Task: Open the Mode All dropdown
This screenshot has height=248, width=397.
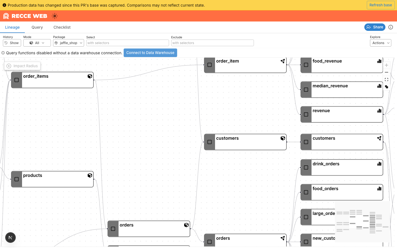Action: tap(37, 43)
